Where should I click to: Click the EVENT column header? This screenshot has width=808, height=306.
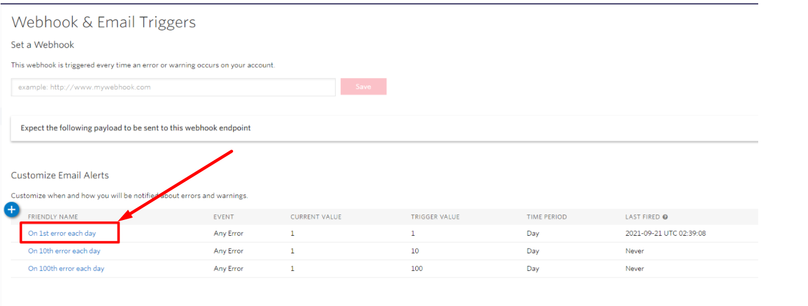click(223, 217)
